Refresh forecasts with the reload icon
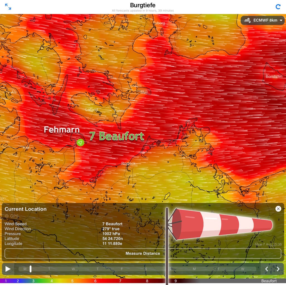286x285 pixels. click(278, 7)
